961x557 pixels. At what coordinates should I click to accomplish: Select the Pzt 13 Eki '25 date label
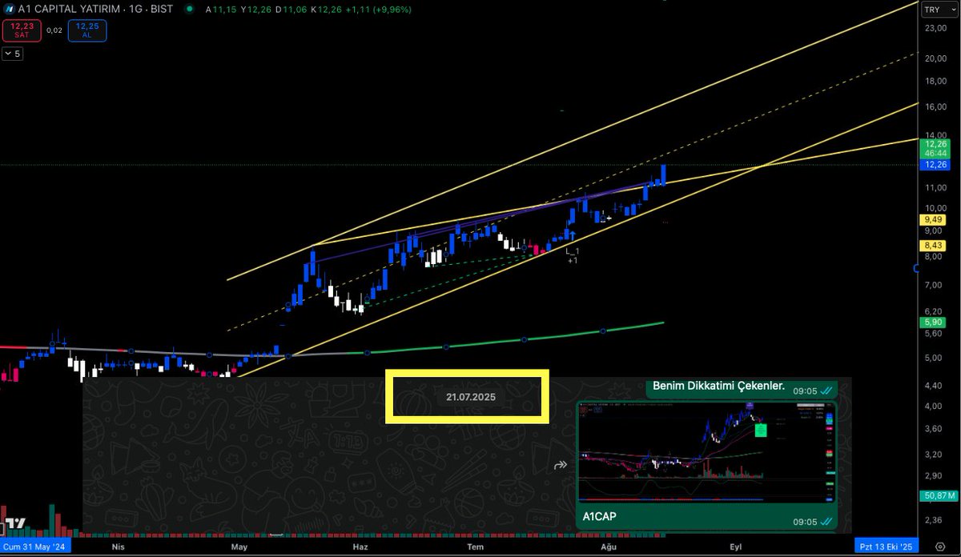885,547
